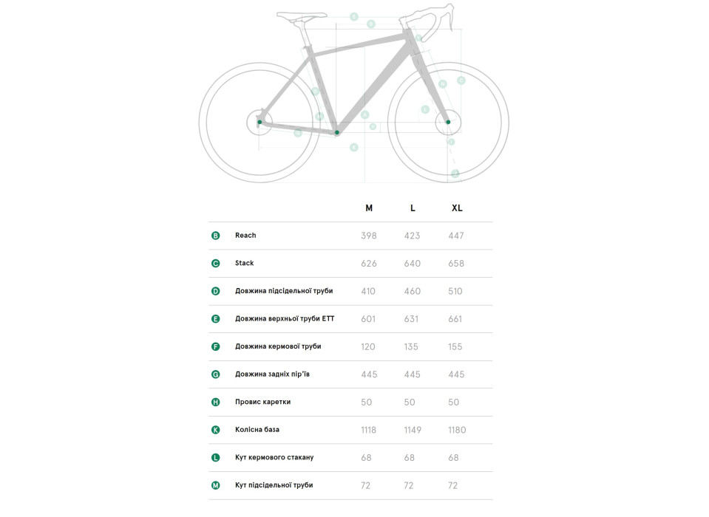Click the H icon beside Провис каретки
This screenshot has width=709, height=517.
click(216, 403)
